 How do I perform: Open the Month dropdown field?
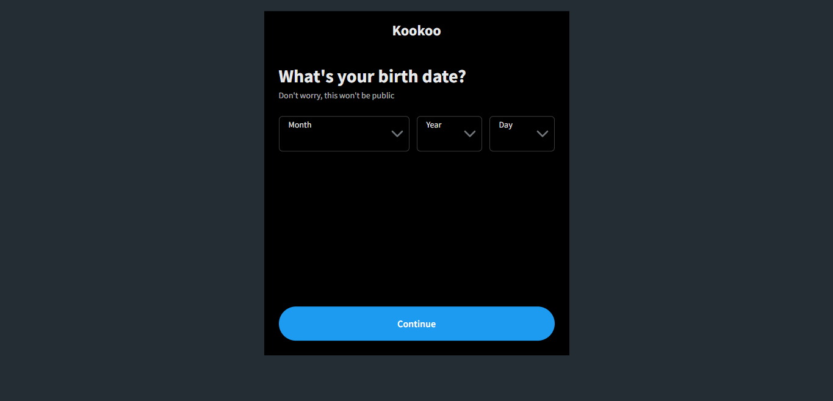[344, 134]
